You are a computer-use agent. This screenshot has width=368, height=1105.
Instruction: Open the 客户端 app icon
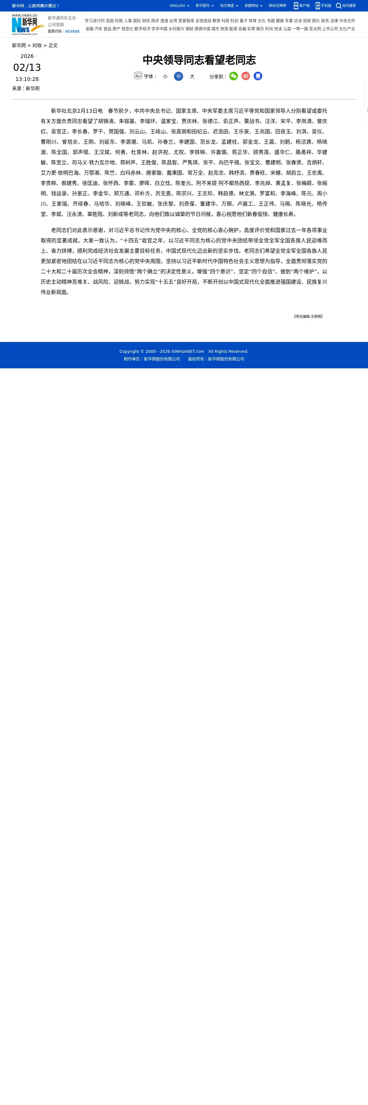click(296, 5)
